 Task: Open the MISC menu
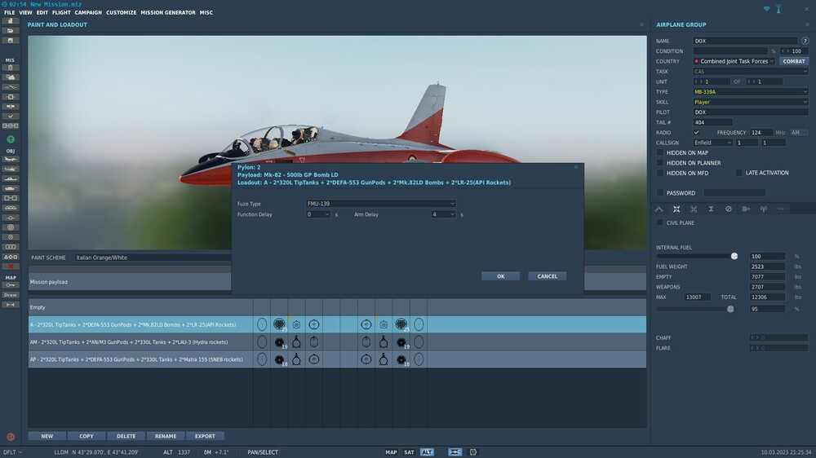coord(206,12)
